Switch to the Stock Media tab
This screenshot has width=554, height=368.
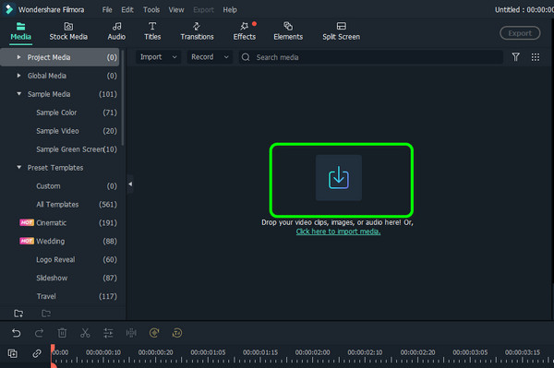pyautogui.click(x=68, y=31)
